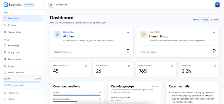
Task: Click the robot icon on Resolution rate tile
Action: [172, 66]
